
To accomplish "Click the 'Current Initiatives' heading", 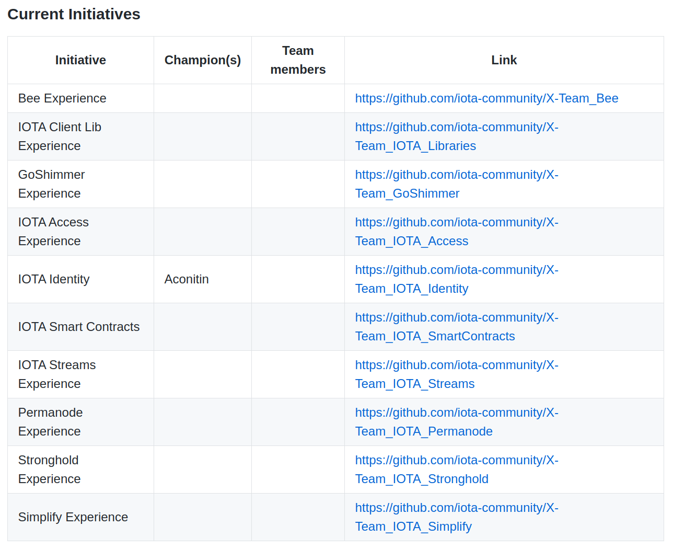I will (74, 14).
